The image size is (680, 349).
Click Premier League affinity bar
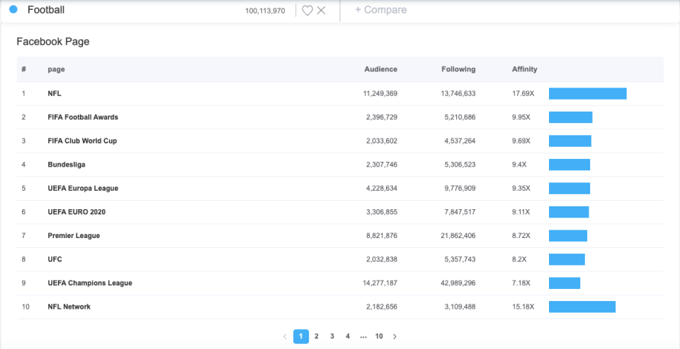[568, 236]
